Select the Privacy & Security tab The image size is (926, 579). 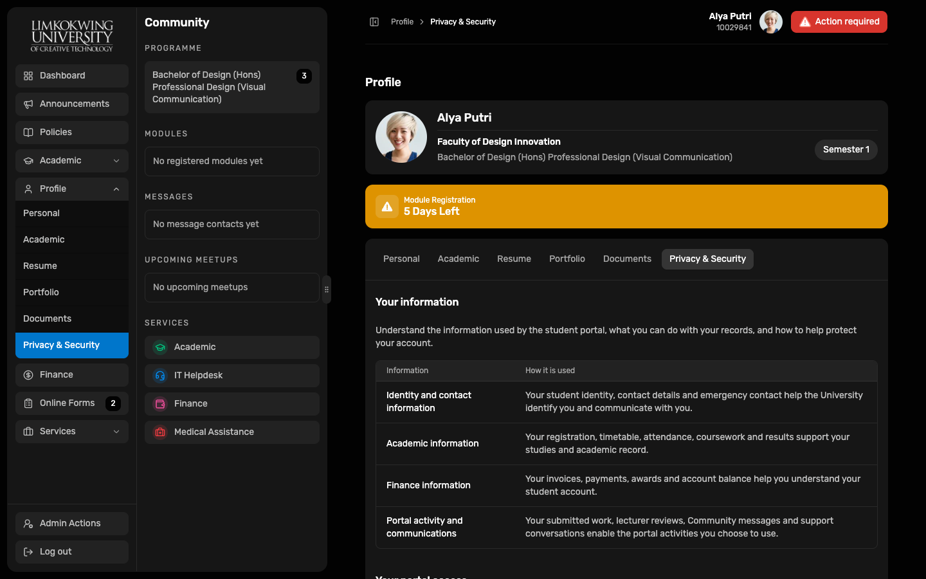coord(707,259)
